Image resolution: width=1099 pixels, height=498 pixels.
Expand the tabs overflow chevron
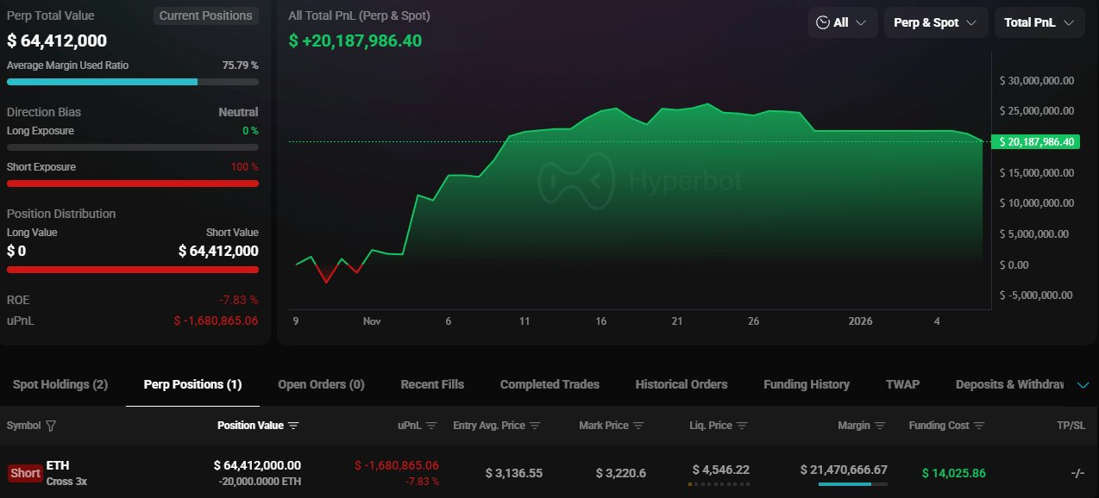coord(1083,385)
